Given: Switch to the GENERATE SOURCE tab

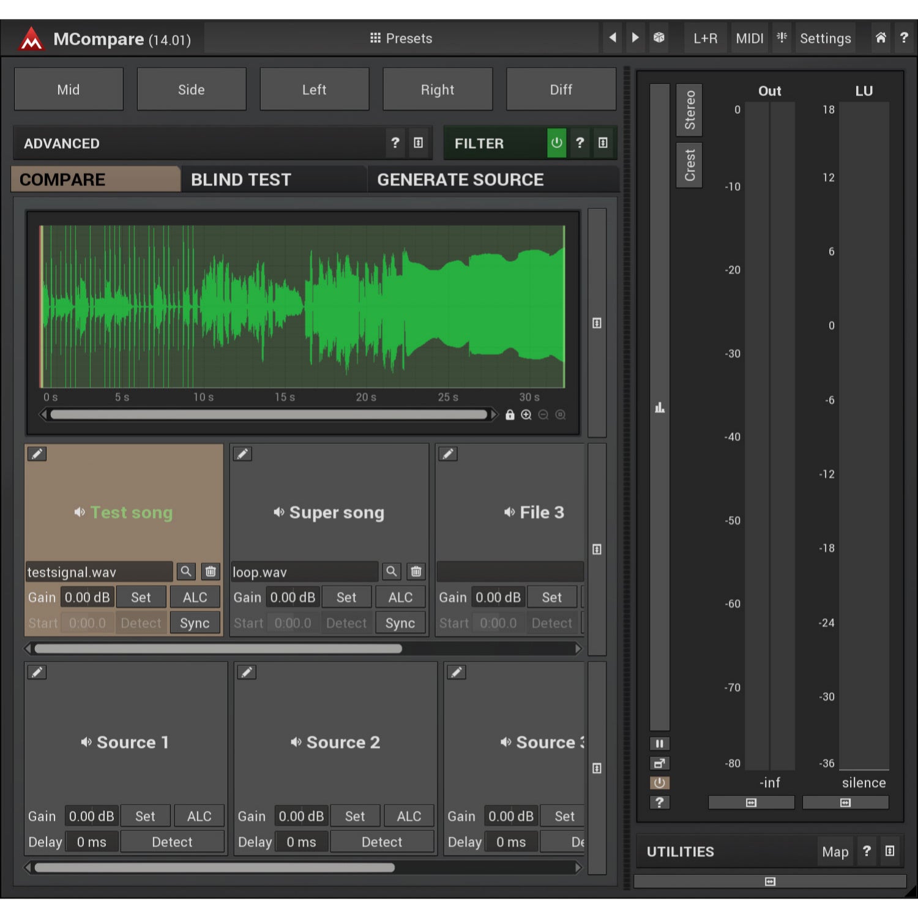Looking at the screenshot, I should 493,179.
